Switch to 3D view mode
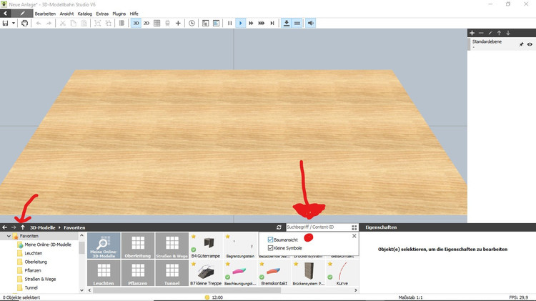 [x=136, y=24]
